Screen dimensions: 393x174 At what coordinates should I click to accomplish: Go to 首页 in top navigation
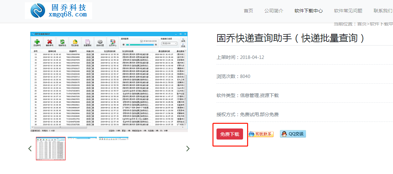click(248, 11)
